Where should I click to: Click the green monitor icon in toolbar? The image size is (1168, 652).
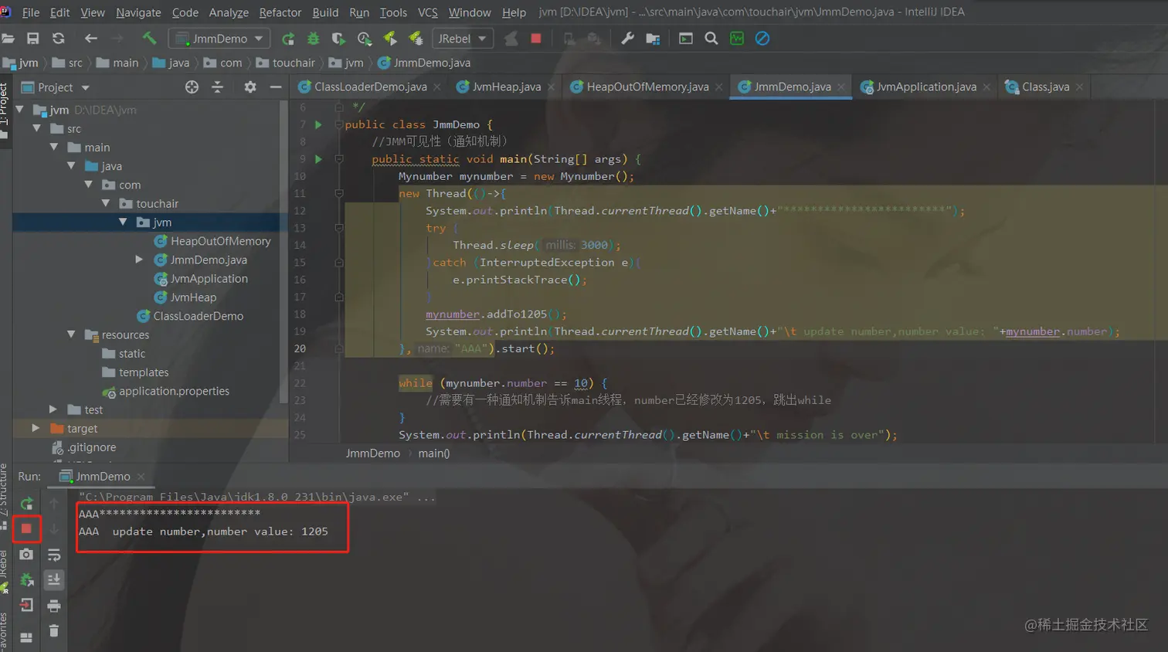(x=737, y=39)
